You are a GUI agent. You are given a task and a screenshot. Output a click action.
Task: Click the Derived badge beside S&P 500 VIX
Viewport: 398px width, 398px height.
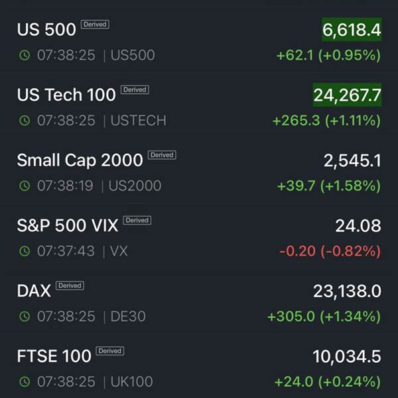(x=137, y=220)
